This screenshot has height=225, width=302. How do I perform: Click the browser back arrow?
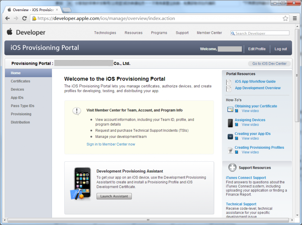(x=7, y=19)
